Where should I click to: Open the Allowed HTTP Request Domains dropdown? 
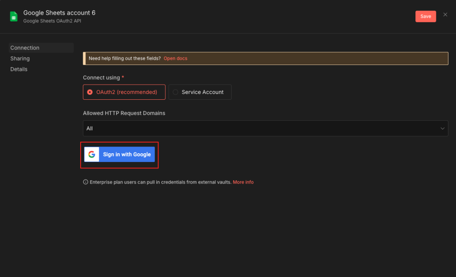pyautogui.click(x=265, y=128)
